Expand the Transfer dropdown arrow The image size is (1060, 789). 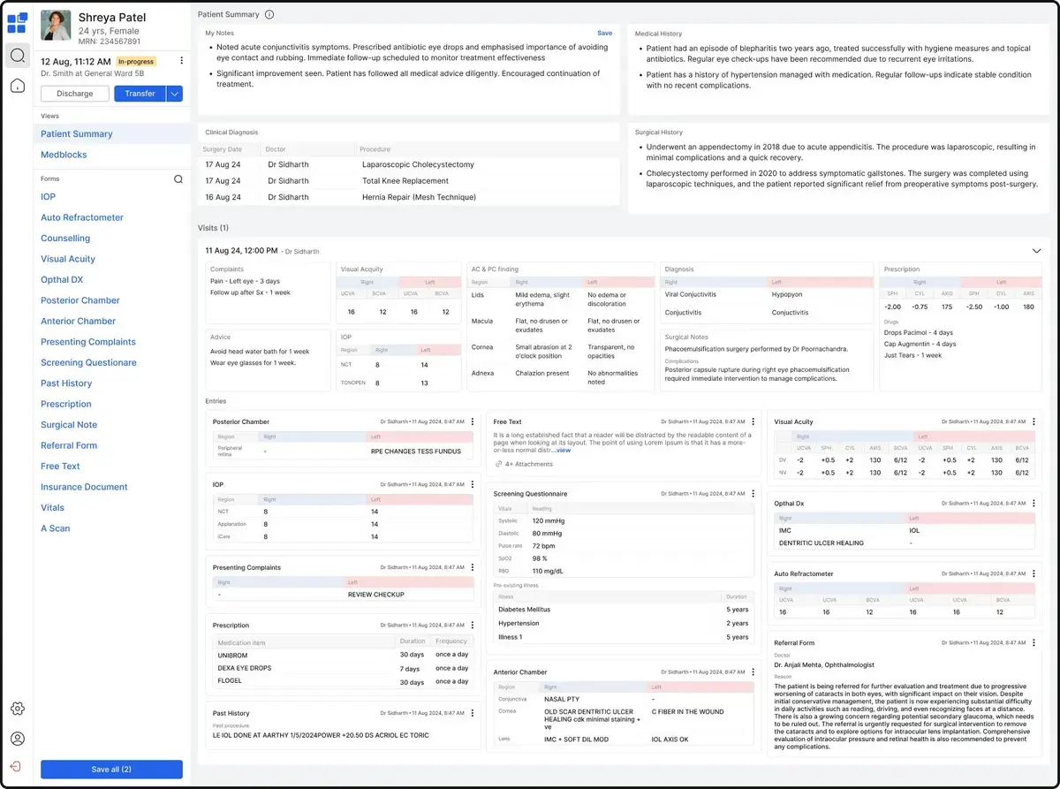point(174,94)
